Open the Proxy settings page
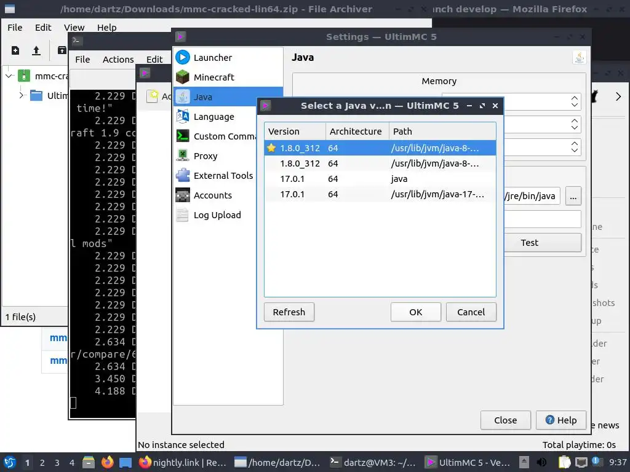 [x=215, y=155]
